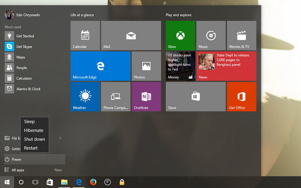Viewport: 301px width, 188px height.
Task: Open Get Started from Most used
Action: pos(34,36)
